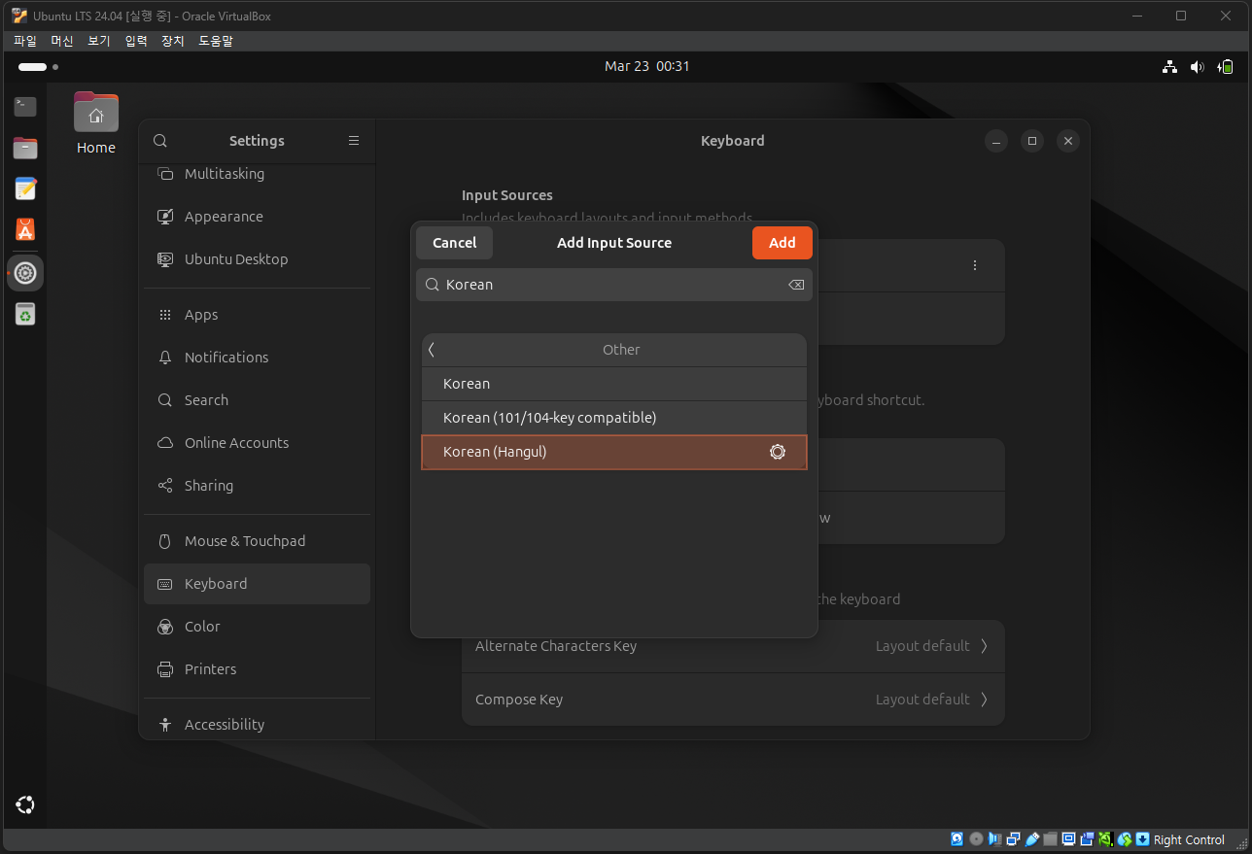1252x854 pixels.
Task: Click the VirtualBox network status icon
Action: 1013,839
